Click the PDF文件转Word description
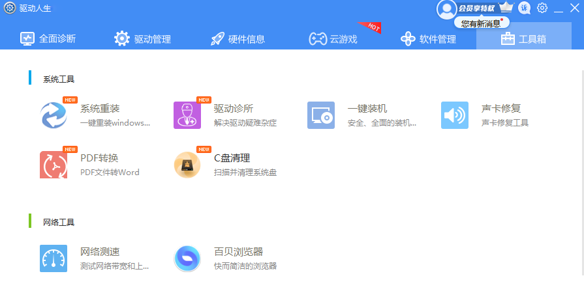This screenshot has width=584, height=291. click(x=110, y=173)
